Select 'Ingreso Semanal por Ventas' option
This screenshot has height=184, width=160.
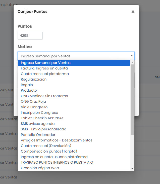point(46,63)
